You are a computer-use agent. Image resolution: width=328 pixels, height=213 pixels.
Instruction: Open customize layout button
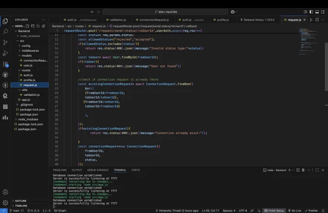click(305, 12)
